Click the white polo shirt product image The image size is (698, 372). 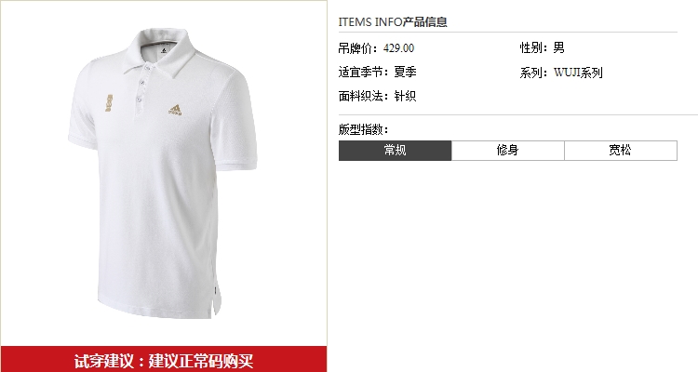pyautogui.click(x=163, y=173)
